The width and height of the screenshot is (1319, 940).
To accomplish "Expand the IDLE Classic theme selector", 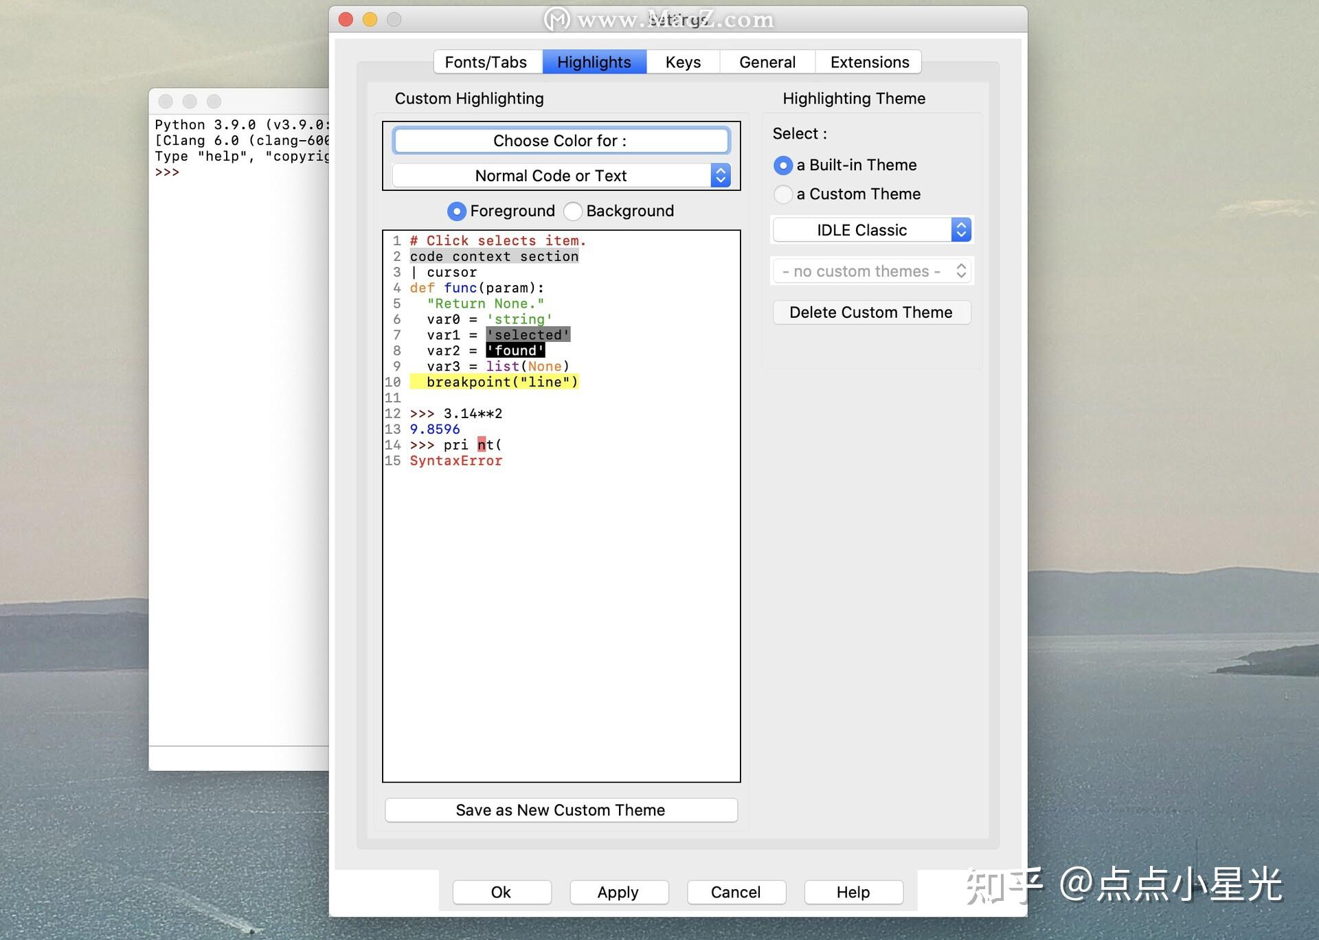I will pos(961,229).
